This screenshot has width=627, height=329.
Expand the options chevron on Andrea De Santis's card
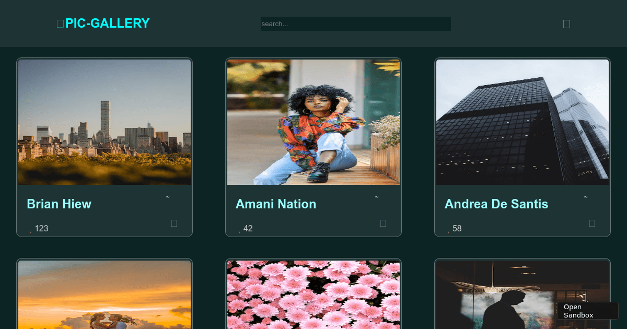[586, 197]
